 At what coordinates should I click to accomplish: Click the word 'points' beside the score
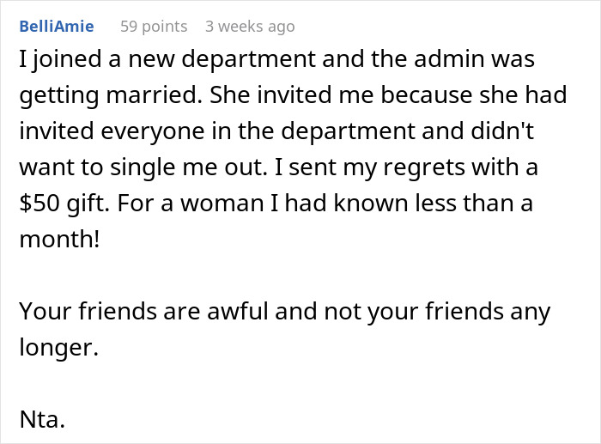(163, 27)
